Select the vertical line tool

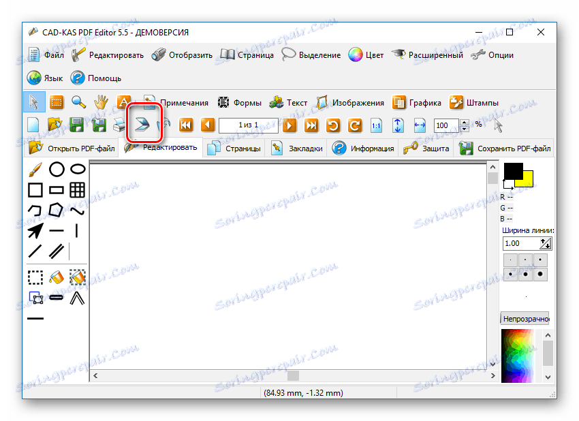[x=76, y=231]
